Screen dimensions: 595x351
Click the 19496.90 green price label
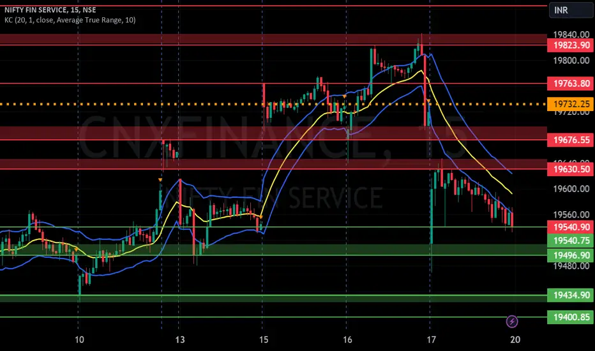[571, 255]
